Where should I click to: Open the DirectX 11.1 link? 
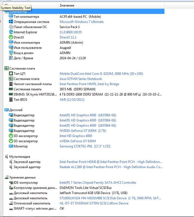click(x=68, y=37)
